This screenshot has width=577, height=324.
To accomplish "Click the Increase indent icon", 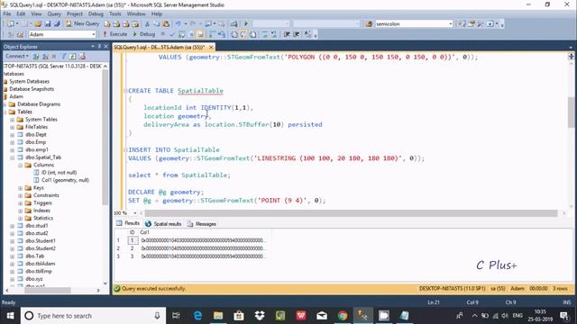I will [x=297, y=34].
